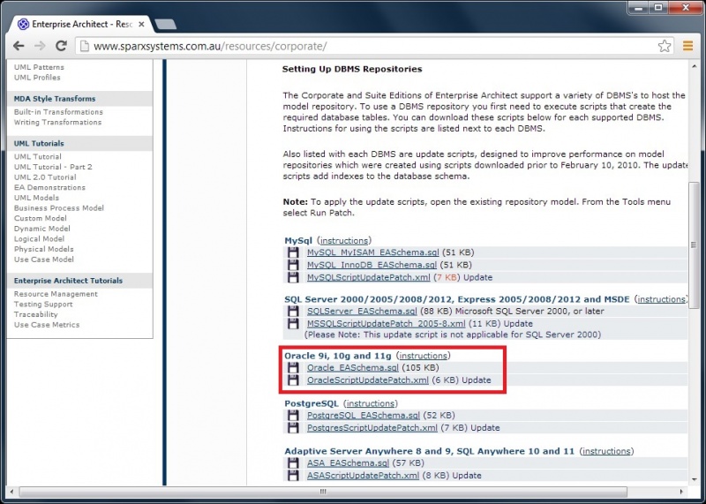Open Use Case Metrics link
The height and width of the screenshot is (504, 706).
(x=47, y=325)
